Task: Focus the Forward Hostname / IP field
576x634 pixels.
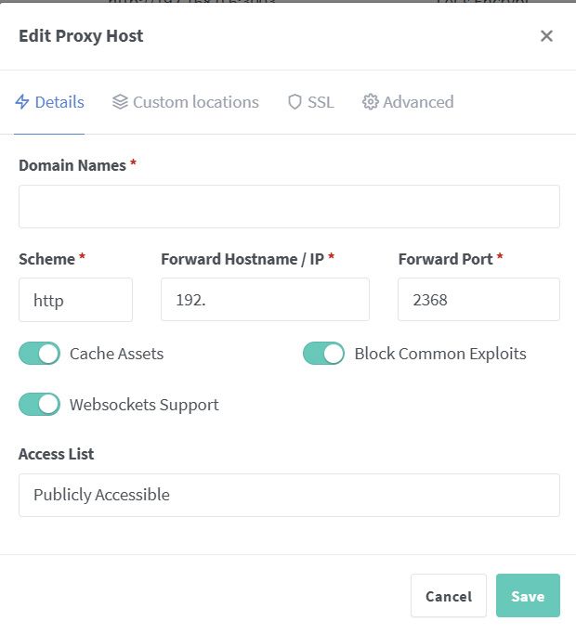Action: (265, 301)
